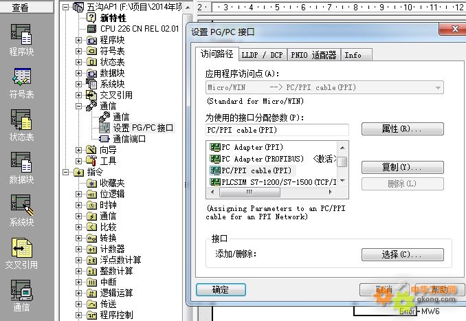Expand the 逻辑运算 instruction node
Screen dimensions: 466x321
(x=78, y=293)
